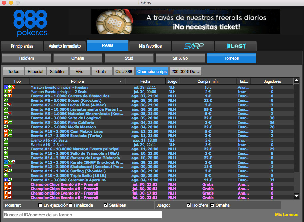304x222 pixels.
Task: Click the orange T icon for Evento #9 Carrera de Obstaculos
Action: 10,96
